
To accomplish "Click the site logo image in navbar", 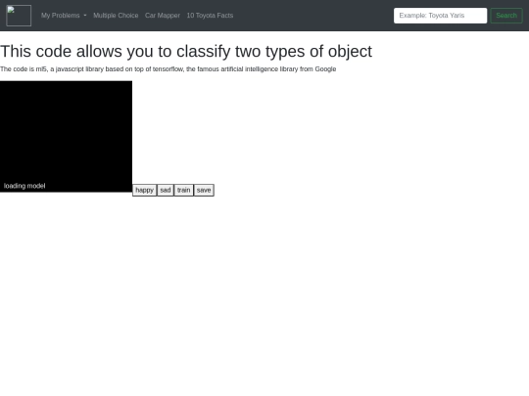I will click(x=19, y=16).
